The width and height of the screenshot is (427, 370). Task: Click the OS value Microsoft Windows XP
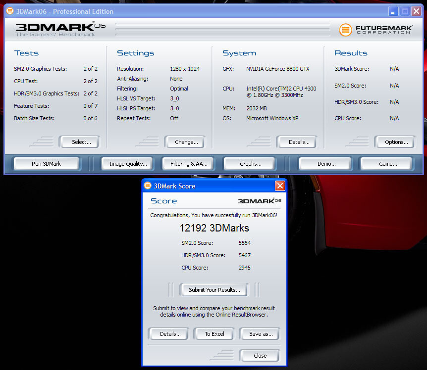[272, 118]
